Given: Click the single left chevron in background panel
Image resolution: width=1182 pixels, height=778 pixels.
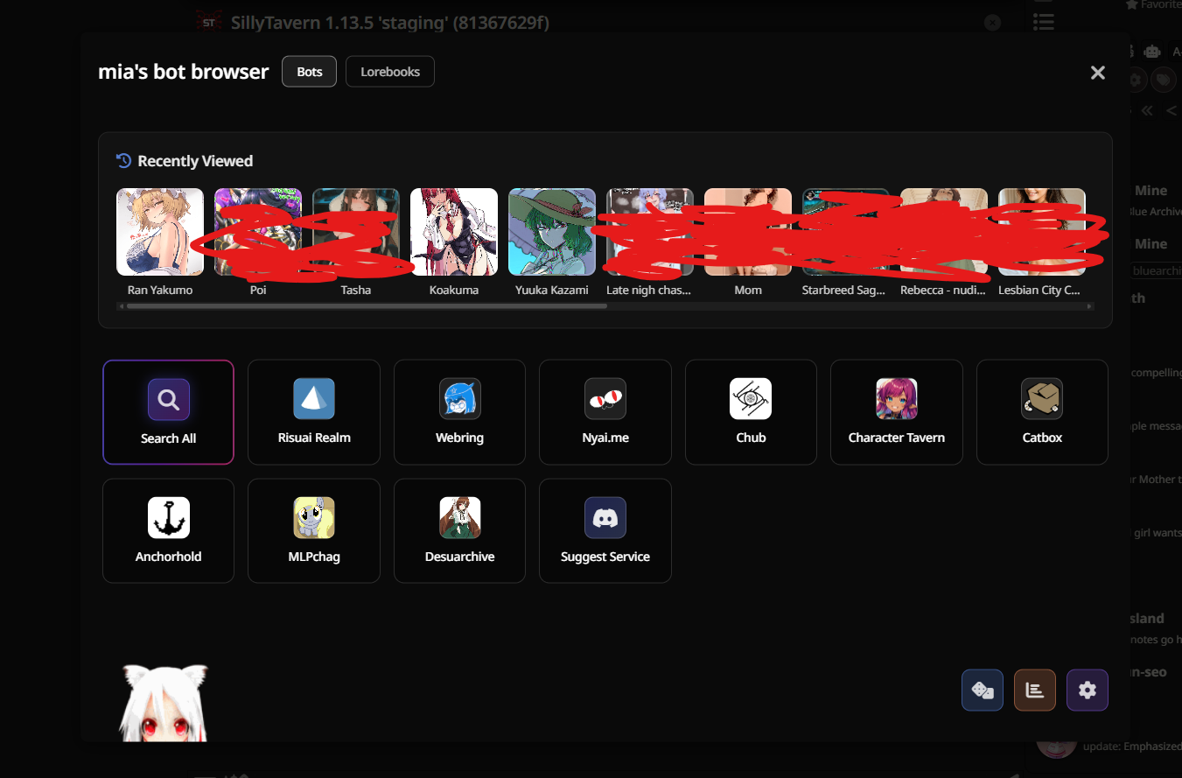Looking at the screenshot, I should (1172, 111).
